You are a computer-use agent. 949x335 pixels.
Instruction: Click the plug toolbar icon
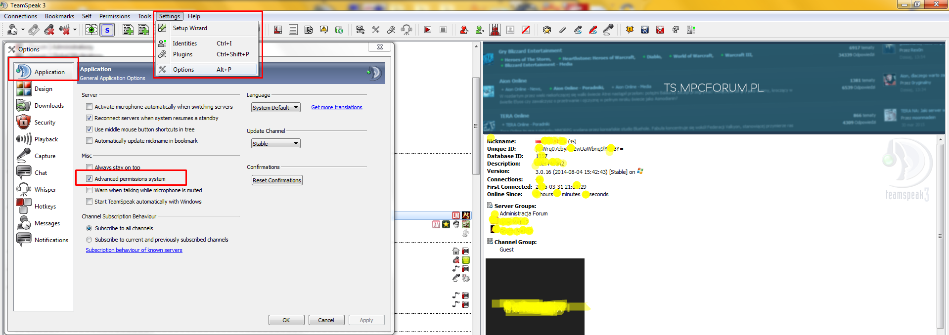391,30
